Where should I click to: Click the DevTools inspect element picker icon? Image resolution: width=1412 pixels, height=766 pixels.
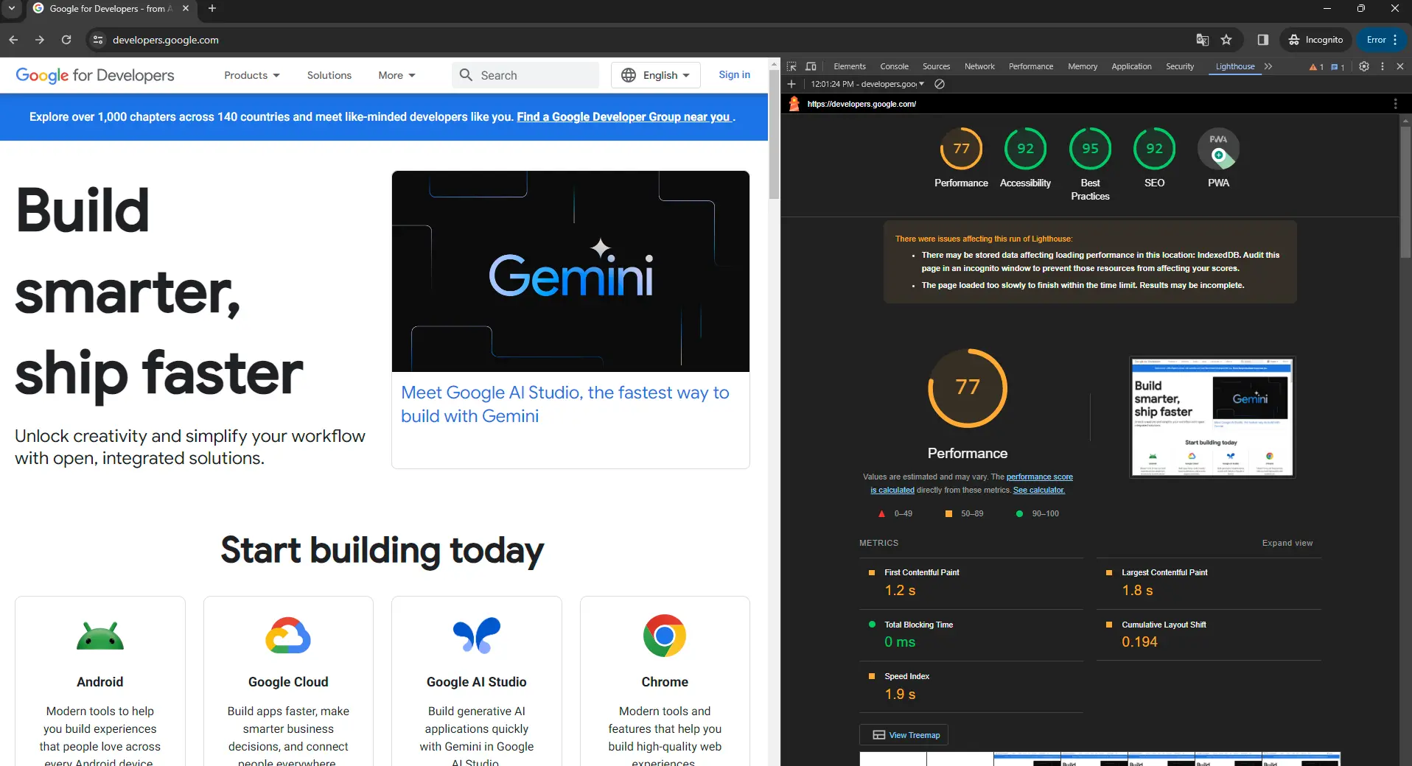click(x=791, y=66)
